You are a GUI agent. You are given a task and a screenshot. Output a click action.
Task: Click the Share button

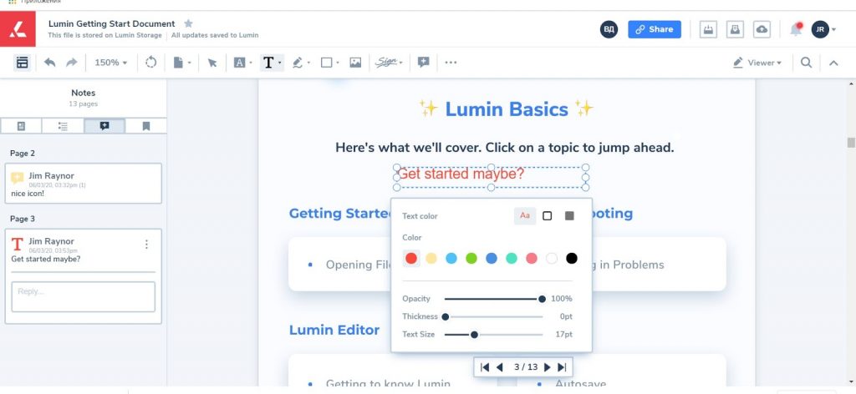654,29
